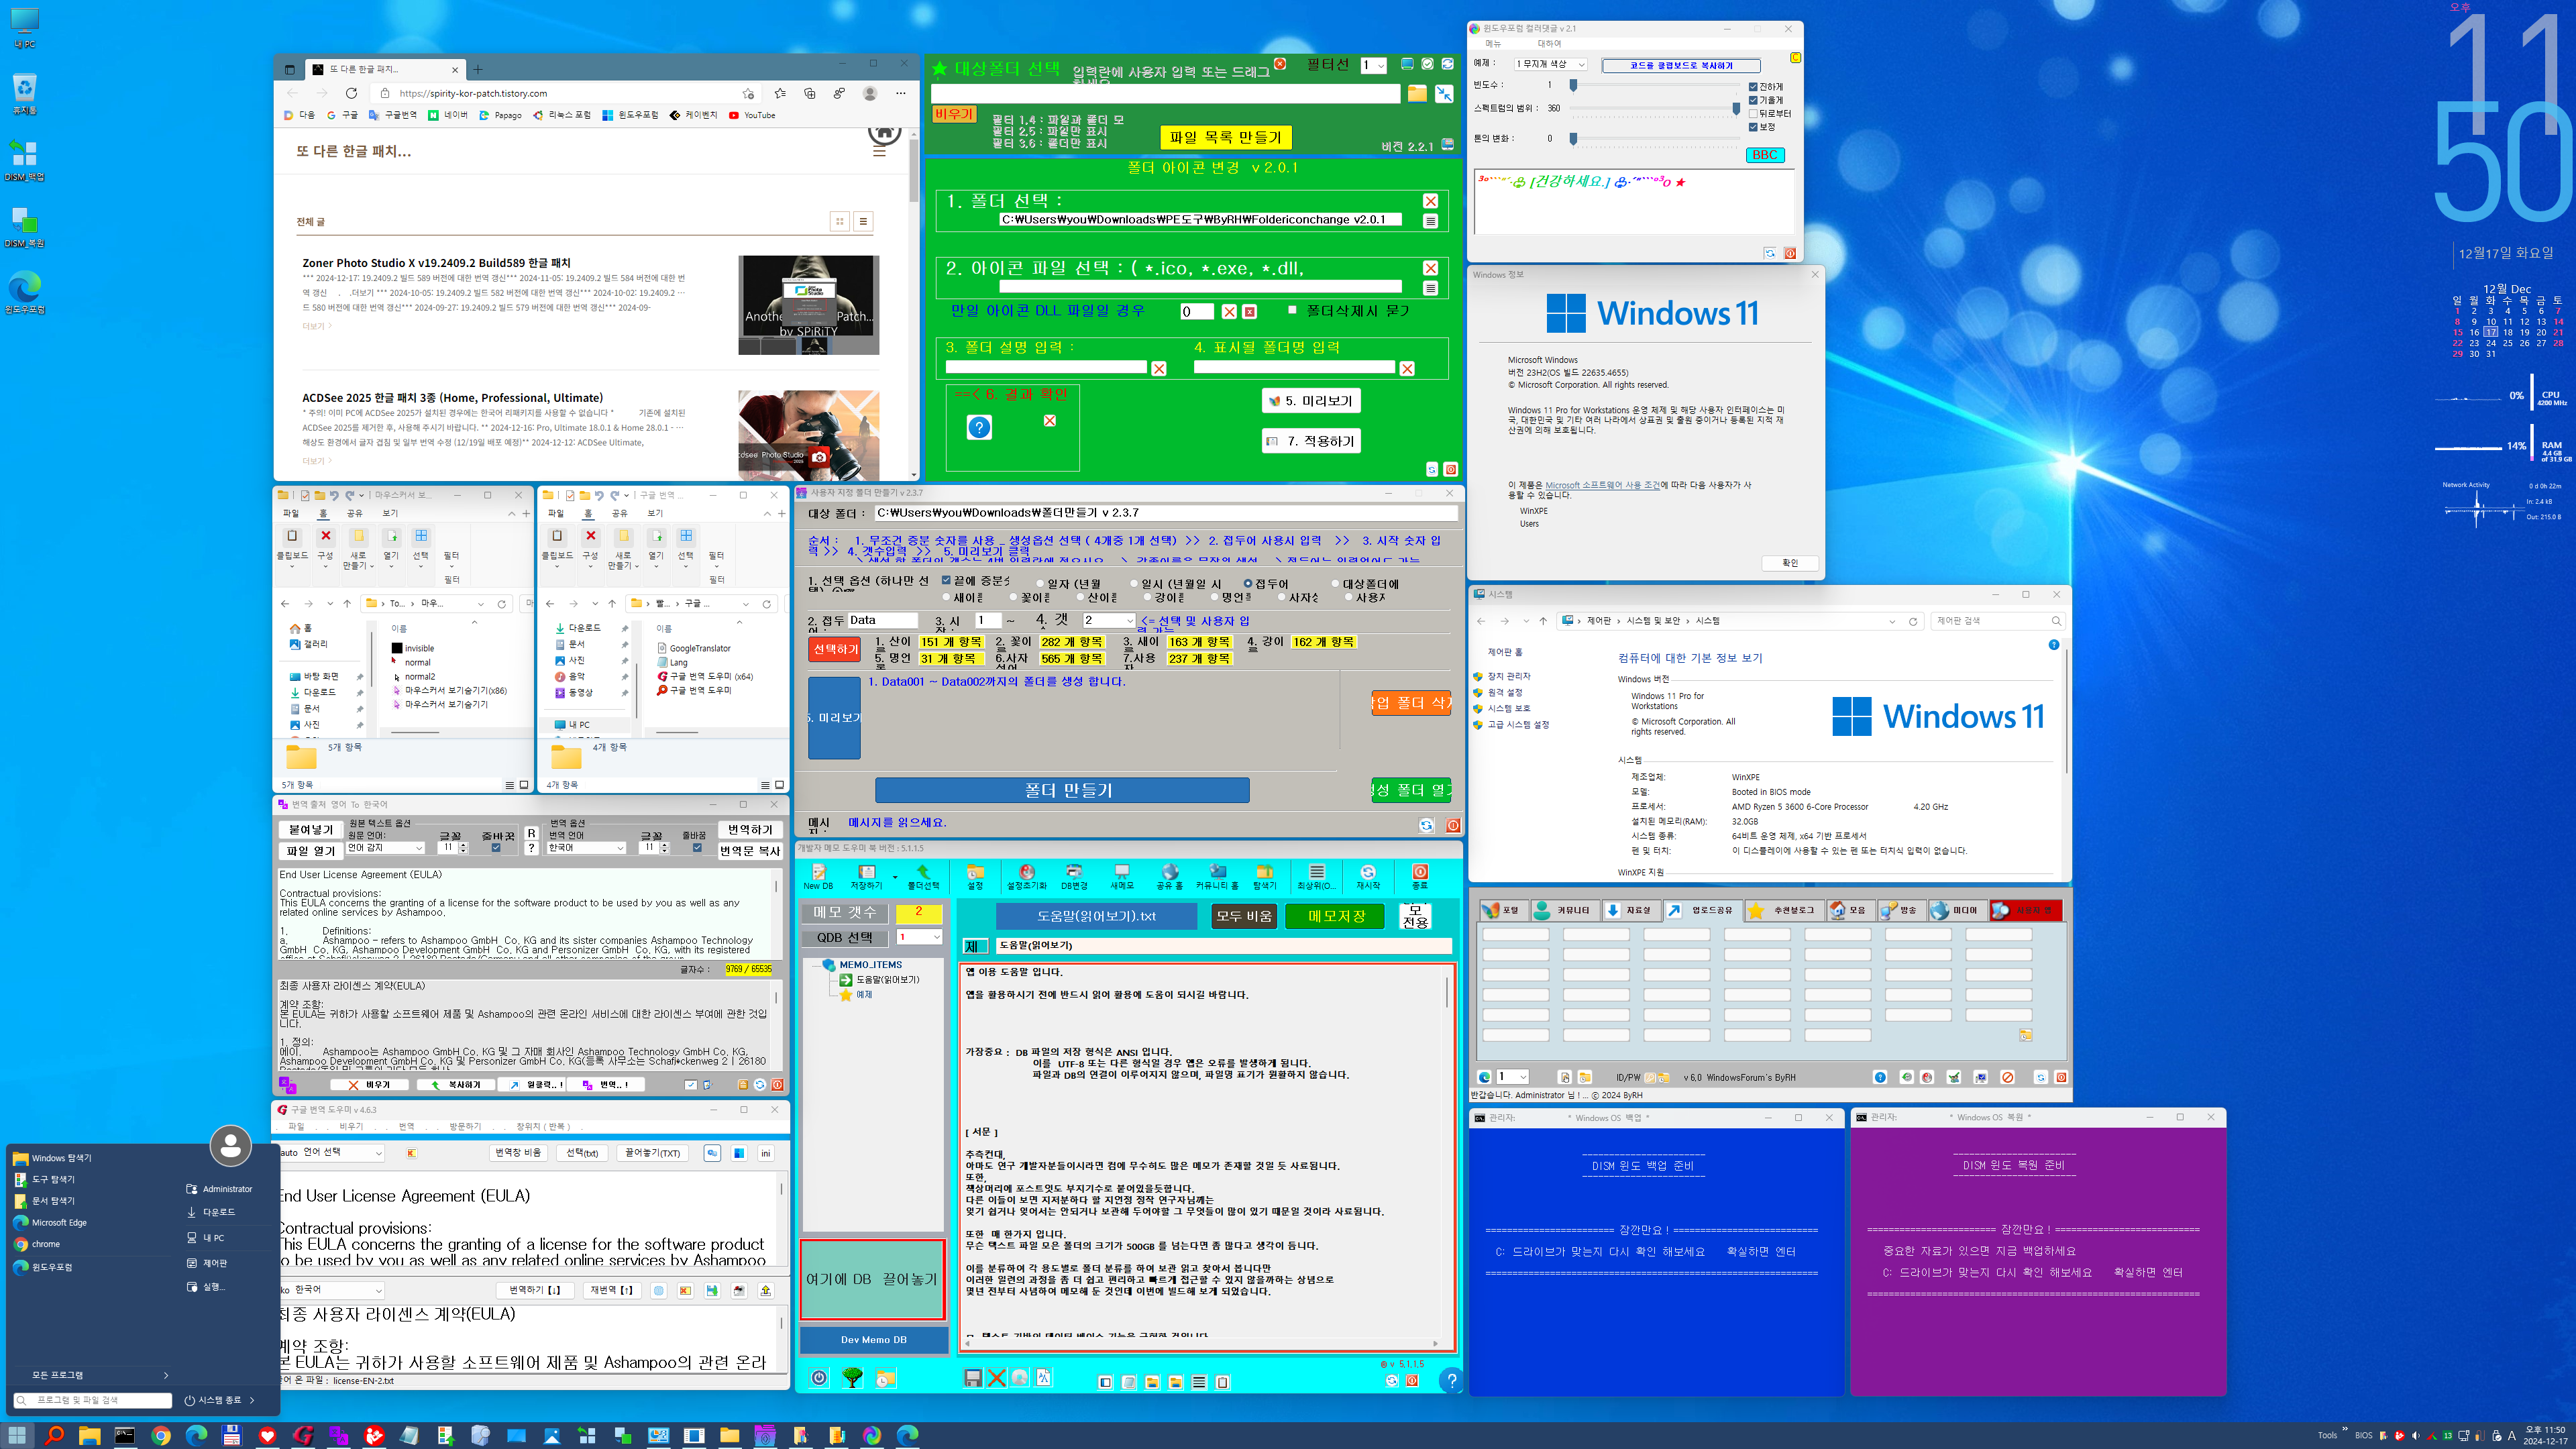Click yellow folder browse icon in target folder selector
The width and height of the screenshot is (2576, 1449).
[1417, 93]
